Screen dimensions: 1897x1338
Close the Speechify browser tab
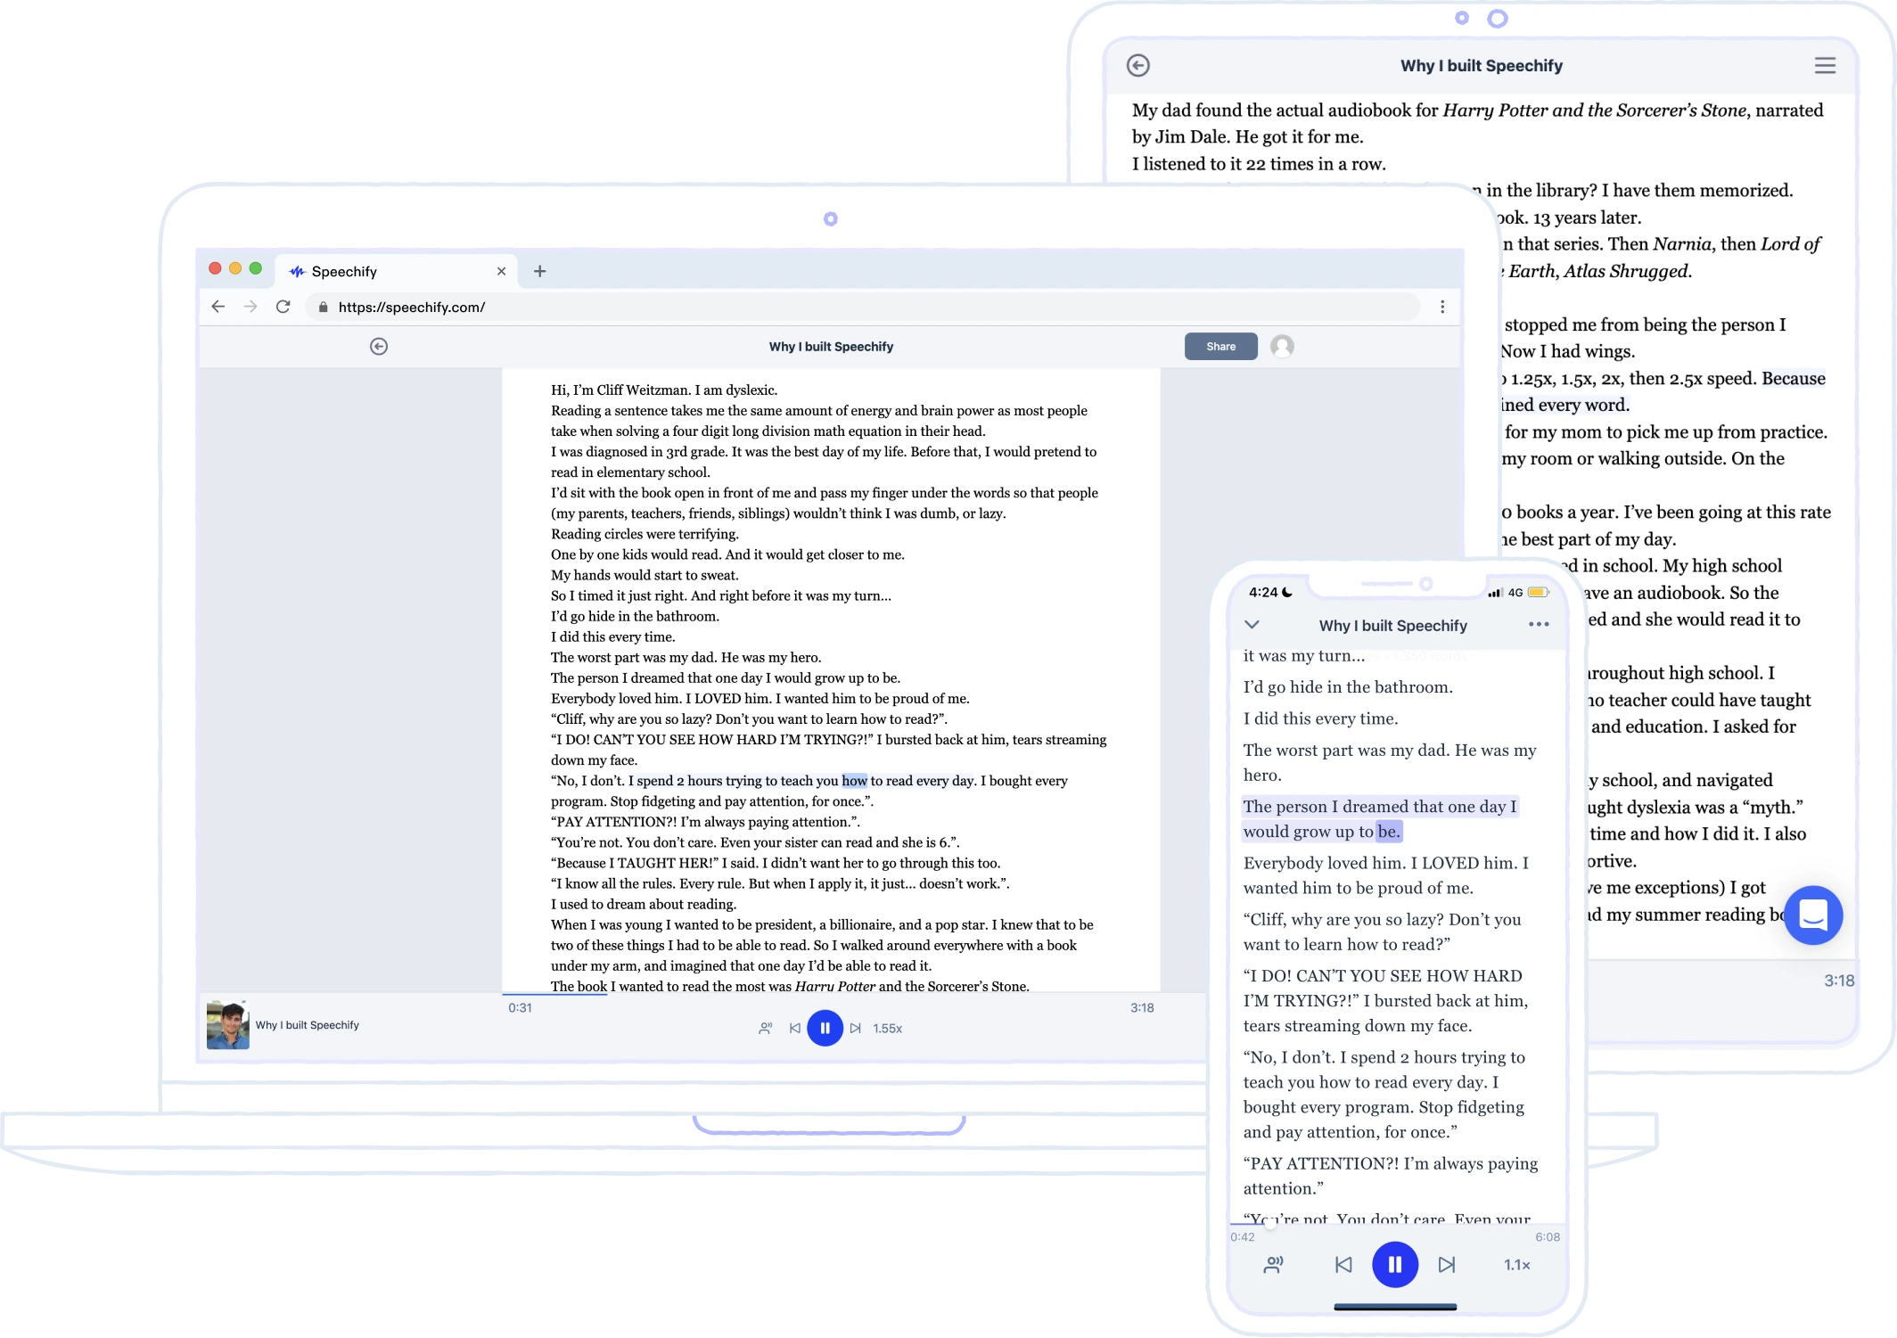pos(501,271)
